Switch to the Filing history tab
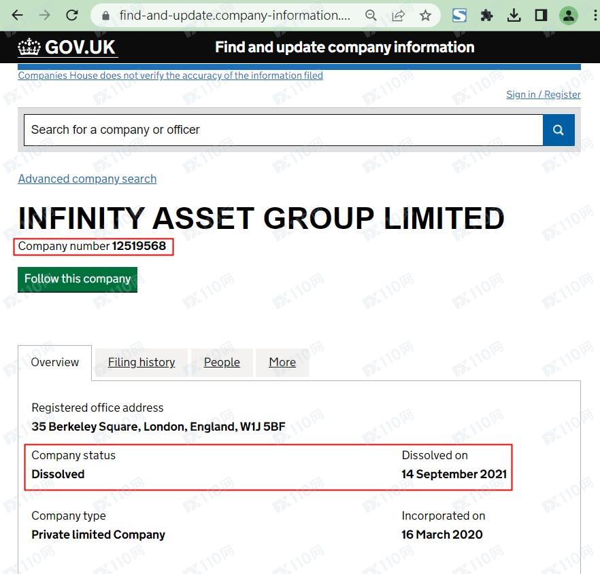The height and width of the screenshot is (574, 600). coord(141,363)
